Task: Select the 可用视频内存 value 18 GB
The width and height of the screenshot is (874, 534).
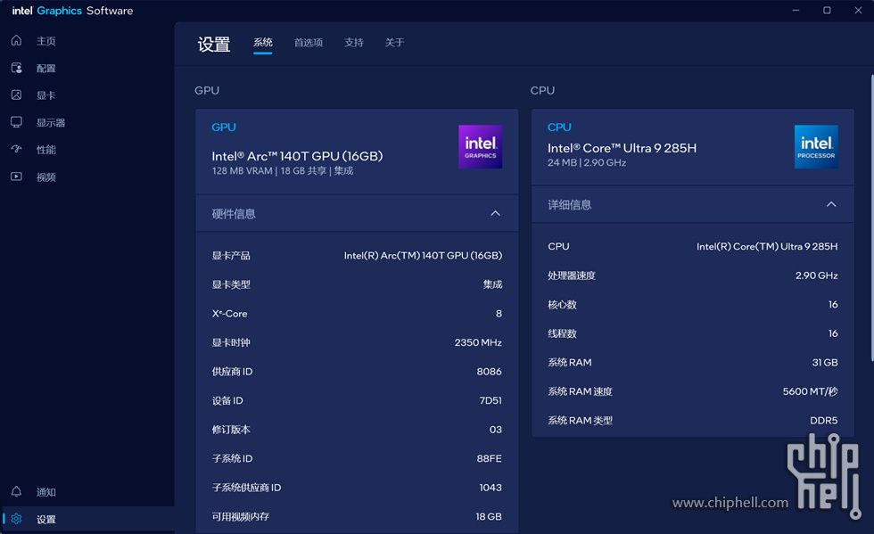Action: [x=489, y=517]
